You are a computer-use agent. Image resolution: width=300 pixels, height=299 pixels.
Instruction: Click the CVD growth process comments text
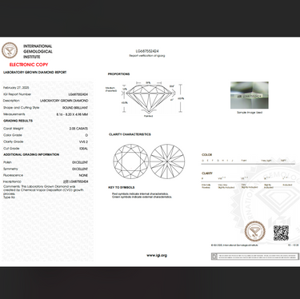(x=44, y=190)
